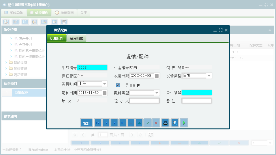Print the breeding record
The height and width of the screenshot is (155, 276).
click(x=165, y=123)
